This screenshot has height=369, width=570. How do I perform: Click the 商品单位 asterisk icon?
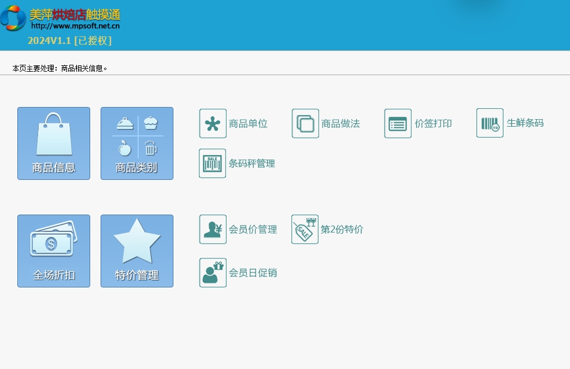213,124
